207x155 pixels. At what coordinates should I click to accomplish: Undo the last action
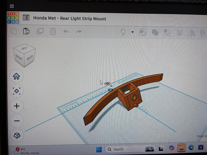click(66, 31)
